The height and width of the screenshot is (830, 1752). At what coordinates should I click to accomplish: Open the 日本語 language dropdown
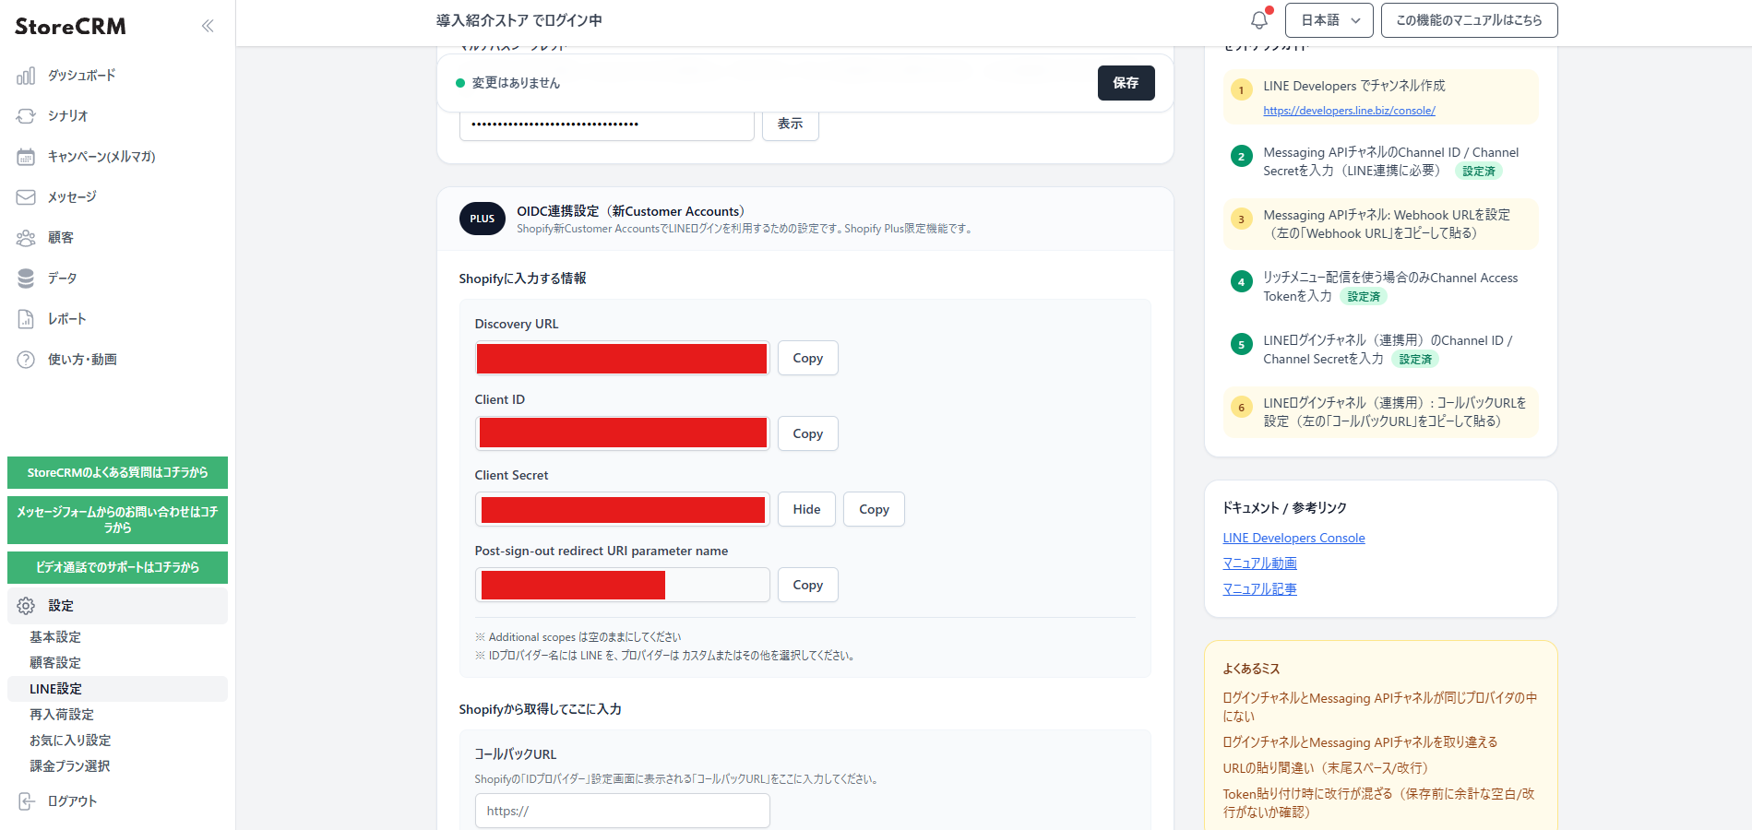[1329, 20]
